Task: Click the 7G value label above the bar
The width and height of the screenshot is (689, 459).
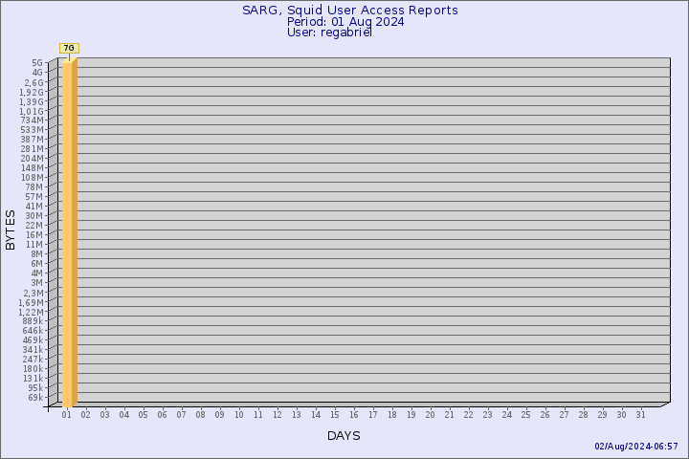Action: pos(69,47)
